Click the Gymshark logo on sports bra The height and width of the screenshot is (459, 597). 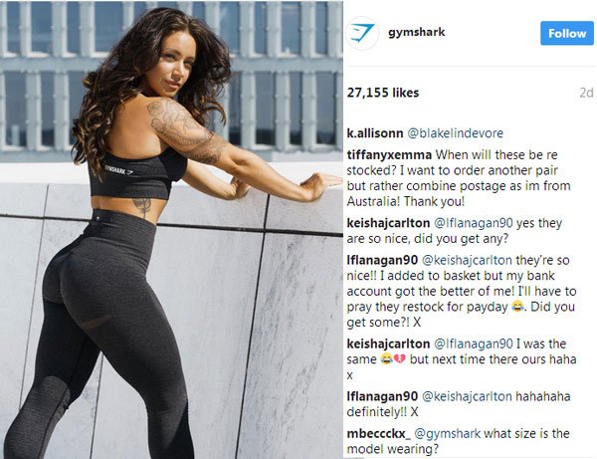119,170
